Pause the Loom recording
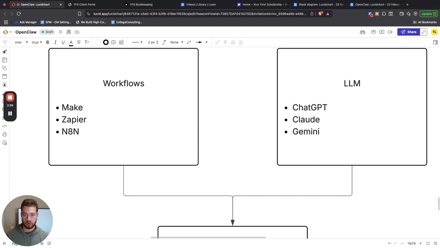Image resolution: width=440 pixels, height=248 pixels. click(10, 113)
